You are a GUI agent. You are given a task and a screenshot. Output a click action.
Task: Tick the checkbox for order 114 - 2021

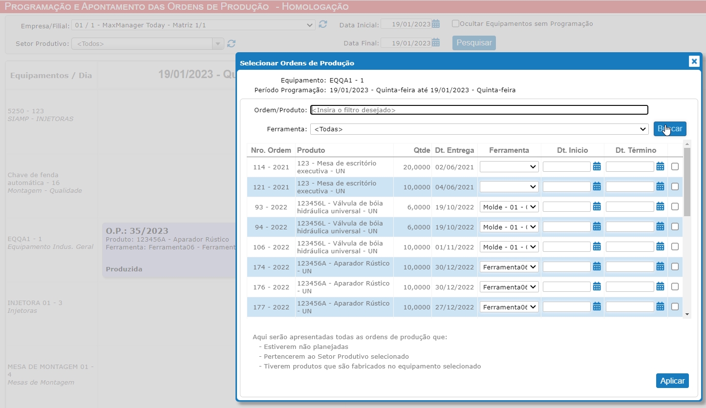[675, 166]
